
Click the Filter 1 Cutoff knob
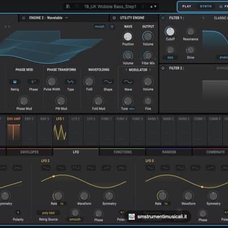[x=170, y=31]
